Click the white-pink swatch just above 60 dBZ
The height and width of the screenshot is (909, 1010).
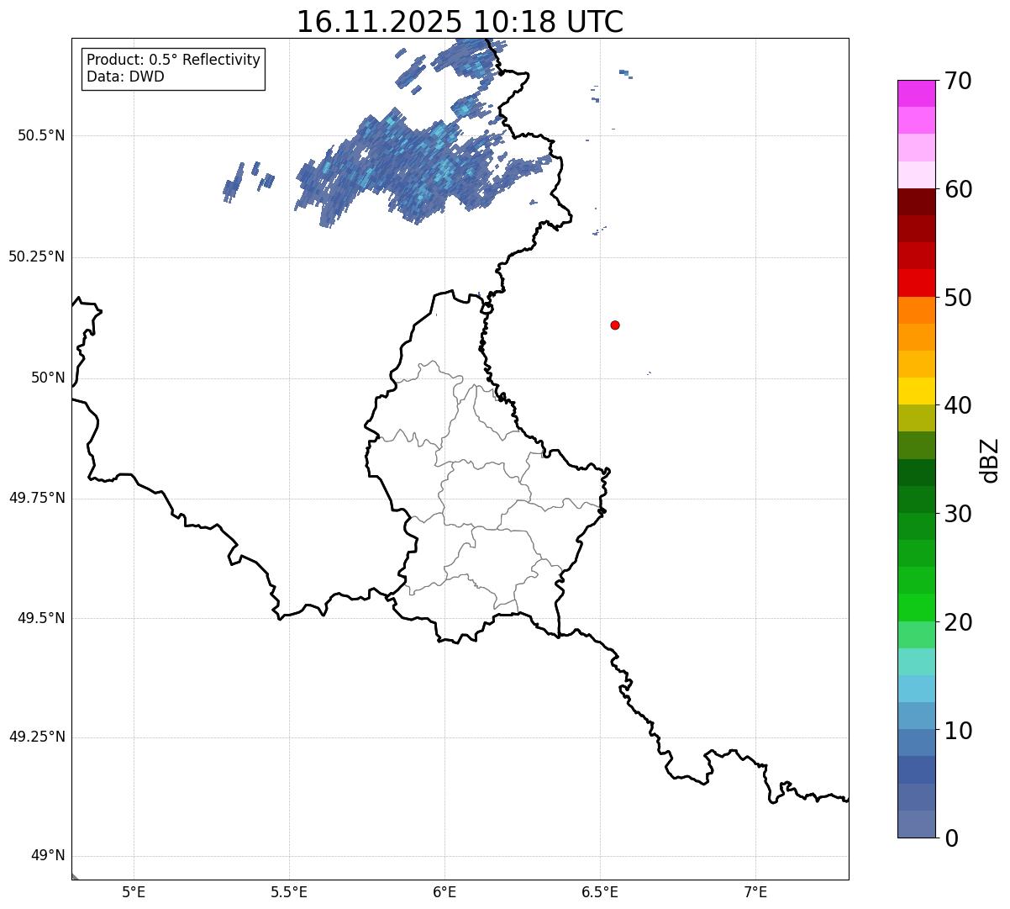tap(916, 175)
